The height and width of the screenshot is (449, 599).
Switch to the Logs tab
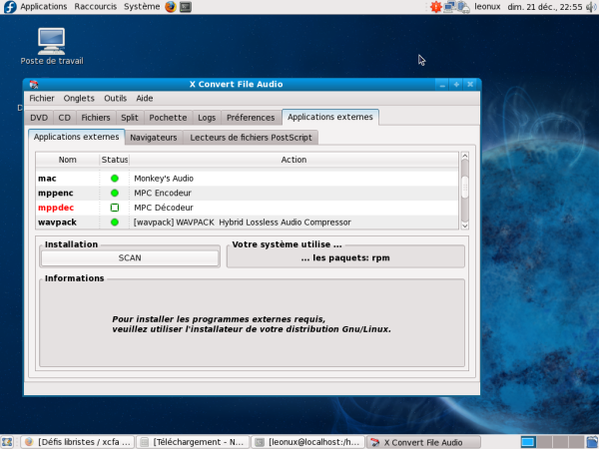[x=207, y=118]
